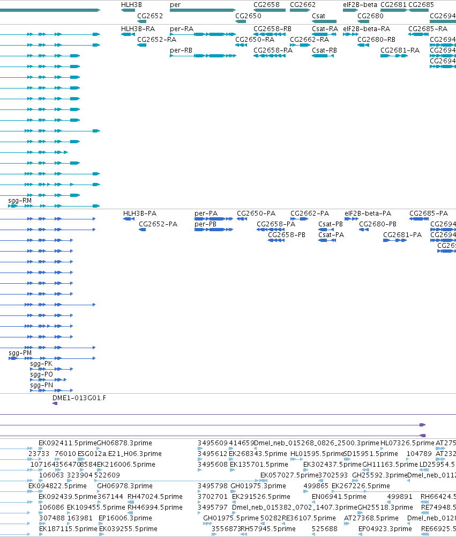
Task: Open the sgg-PO protein label
Action: click(41, 374)
